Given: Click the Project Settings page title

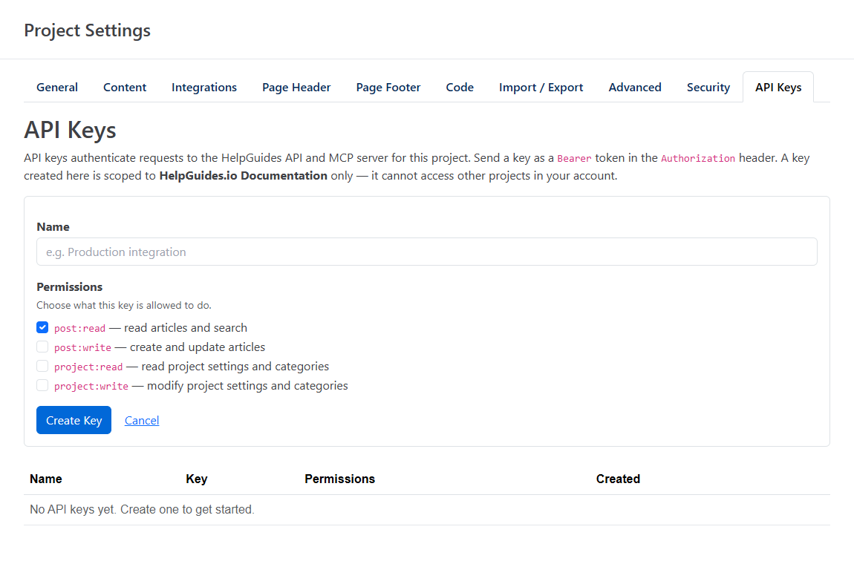Looking at the screenshot, I should click(87, 30).
